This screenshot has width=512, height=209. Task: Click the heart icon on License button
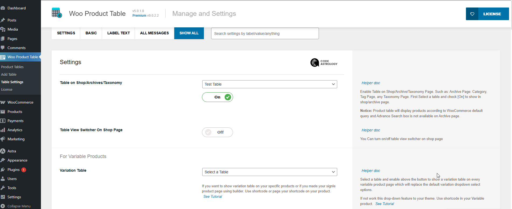[472, 14]
